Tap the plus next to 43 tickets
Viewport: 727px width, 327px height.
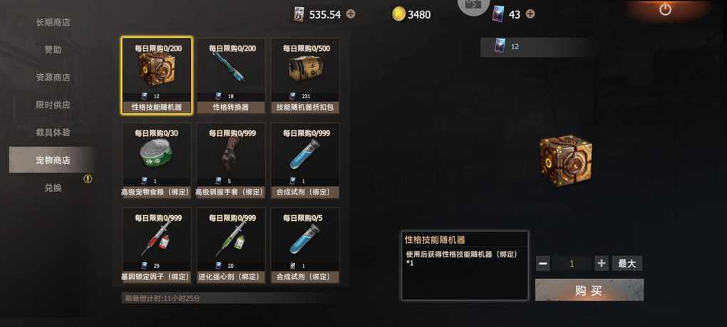pyautogui.click(x=530, y=14)
